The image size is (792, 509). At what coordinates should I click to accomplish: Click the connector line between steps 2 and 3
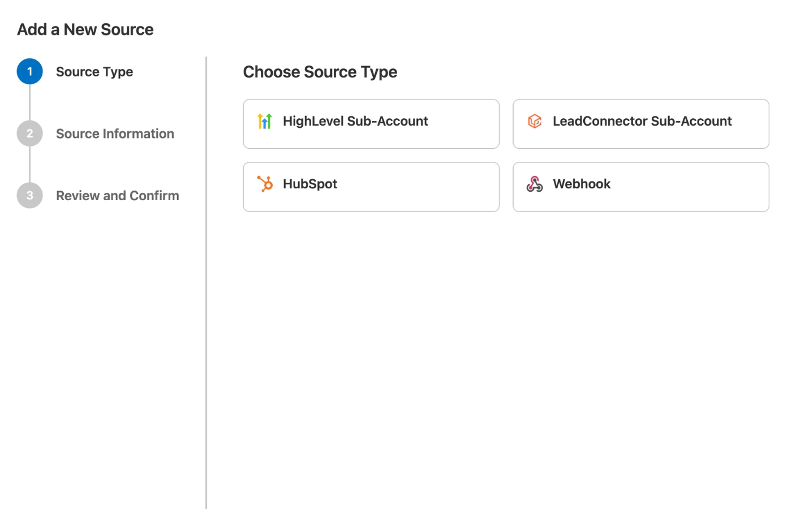(x=30, y=165)
